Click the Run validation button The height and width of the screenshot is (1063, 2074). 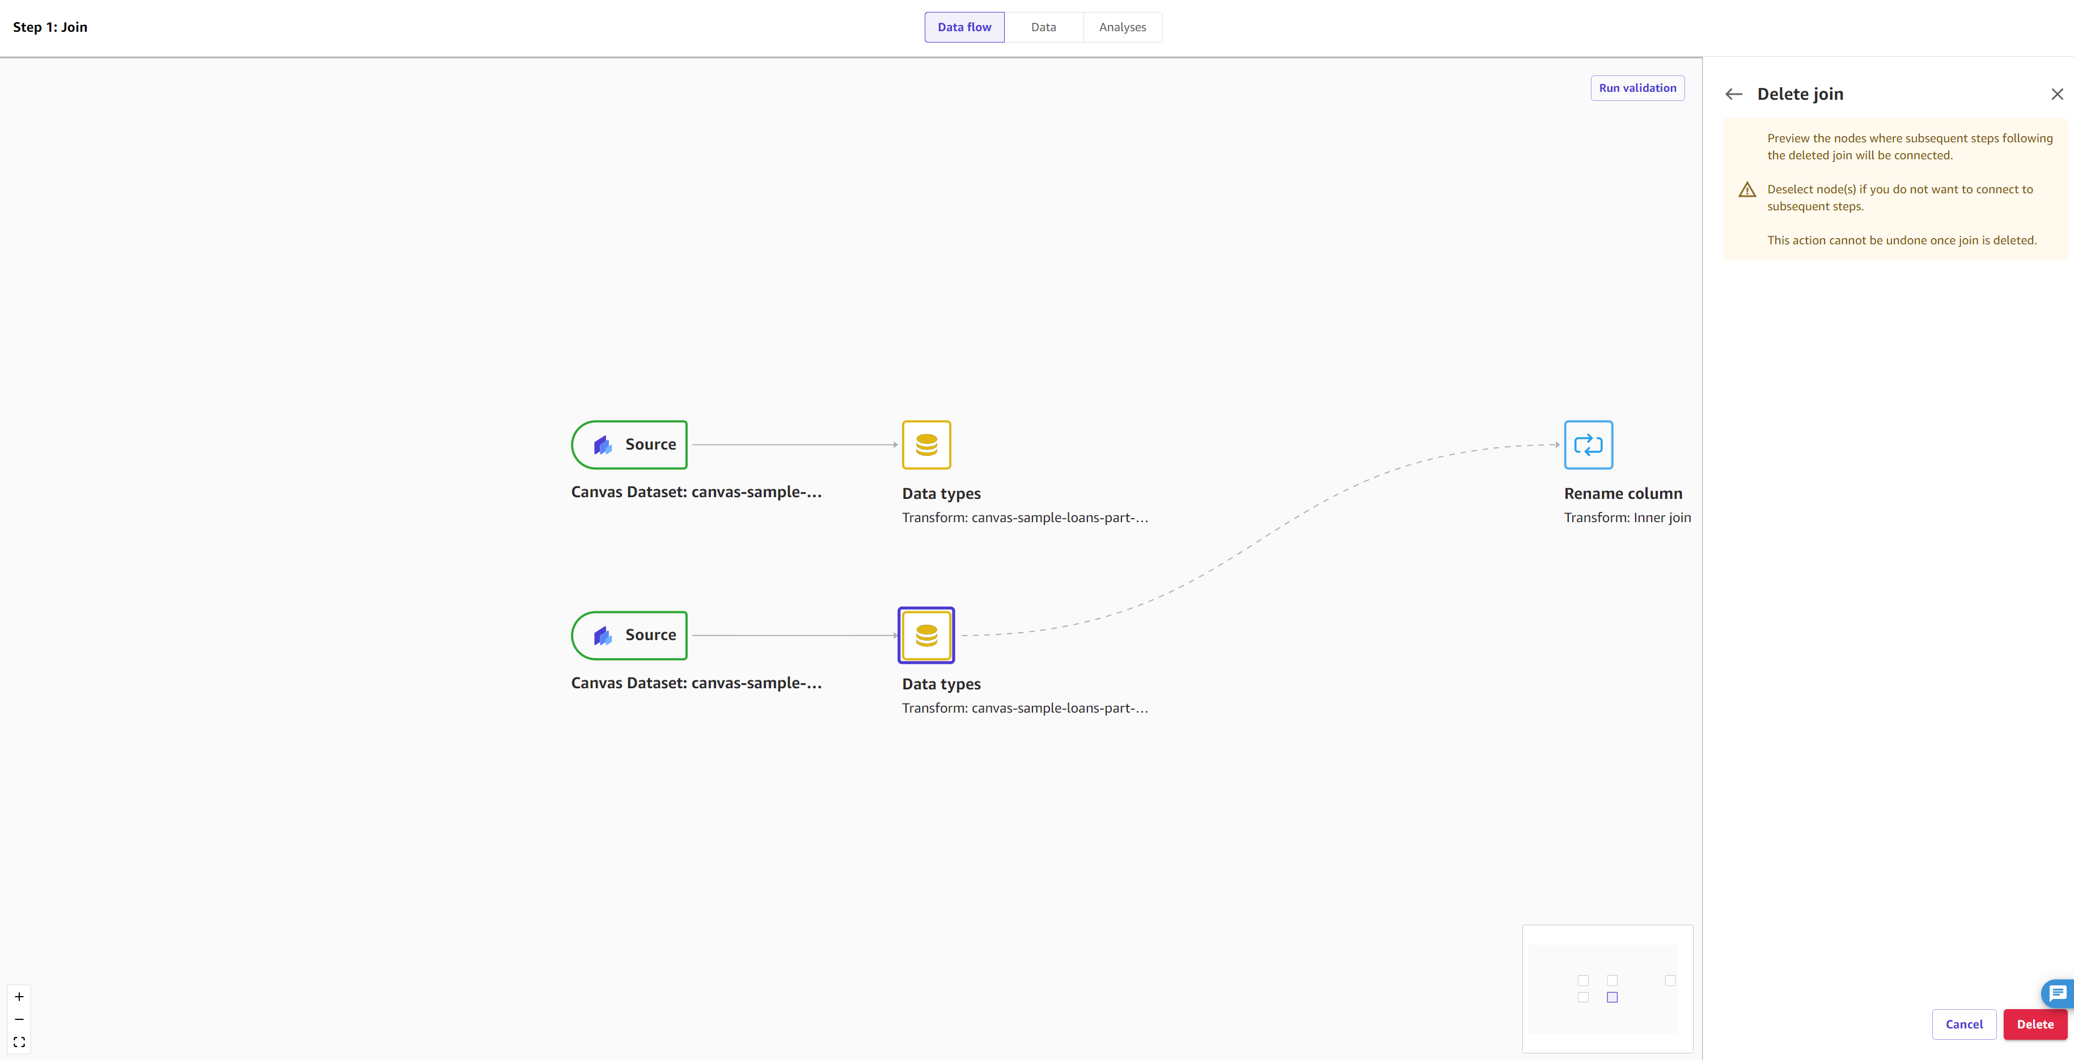[1637, 87]
